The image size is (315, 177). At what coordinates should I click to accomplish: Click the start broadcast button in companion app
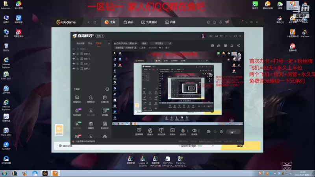[233, 132]
